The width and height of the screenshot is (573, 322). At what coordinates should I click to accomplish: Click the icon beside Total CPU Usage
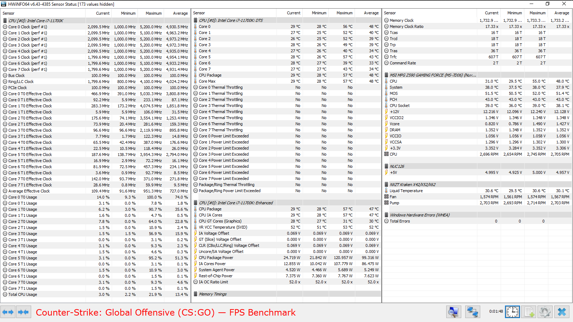tap(5, 294)
